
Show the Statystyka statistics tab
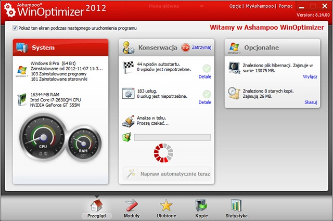pyautogui.click(x=236, y=209)
